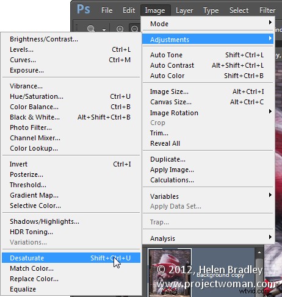282x297 pixels.
Task: Open Levels adjustment
Action: (71, 49)
